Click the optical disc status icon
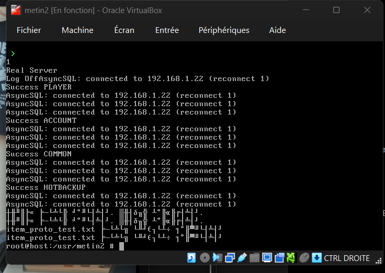The width and height of the screenshot is (385, 273). pyautogui.click(x=205, y=258)
